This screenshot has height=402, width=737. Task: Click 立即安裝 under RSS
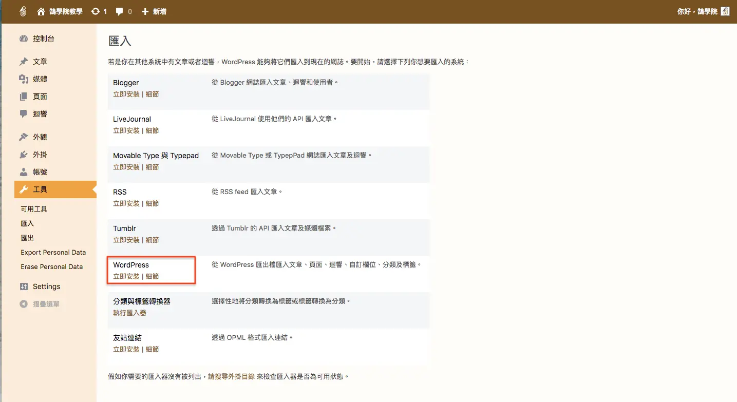point(126,204)
